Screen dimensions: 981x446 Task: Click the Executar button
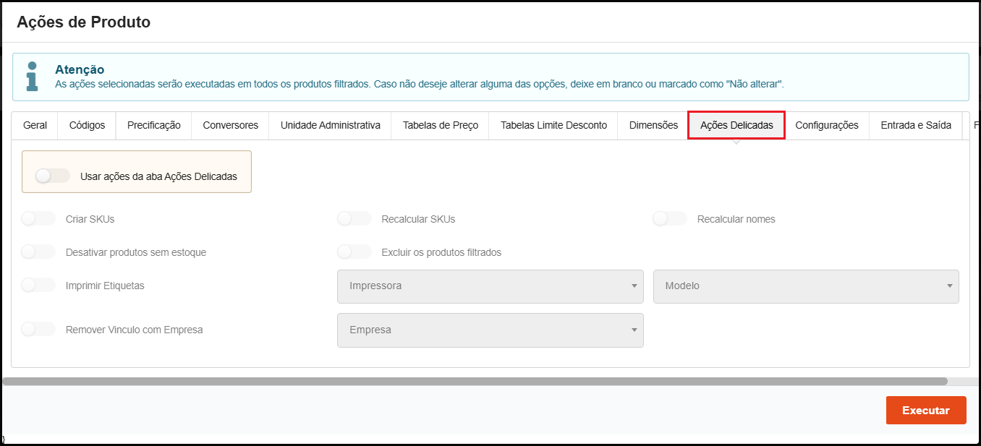[925, 411]
